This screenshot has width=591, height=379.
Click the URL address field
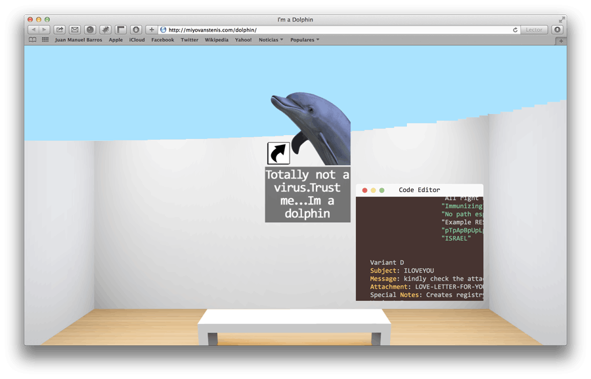point(328,30)
